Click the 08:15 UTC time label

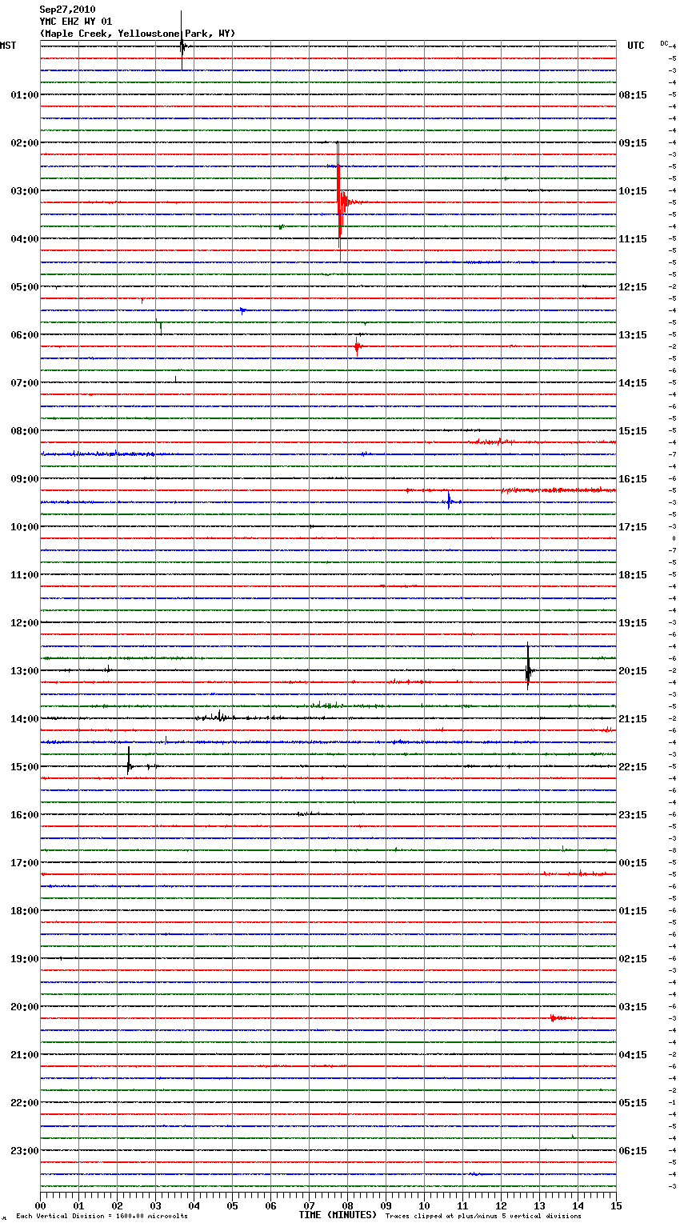pos(633,95)
